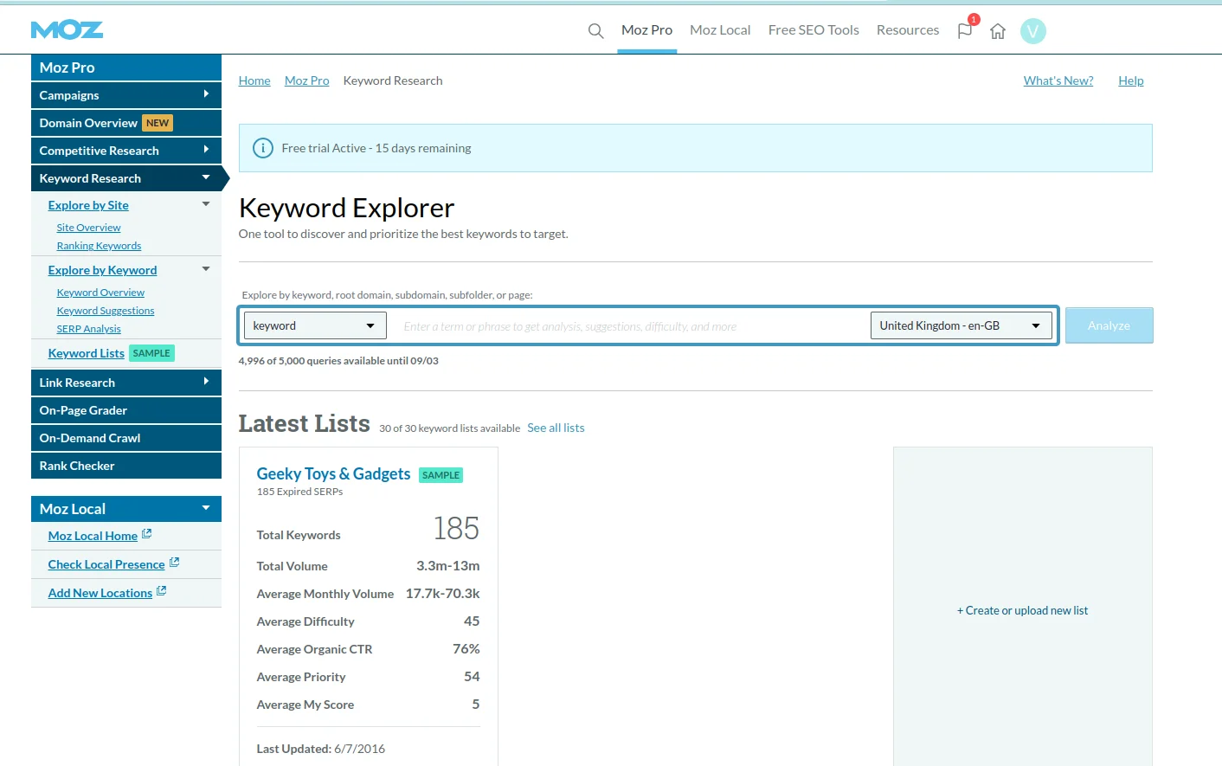Viewport: 1222px width, 766px height.
Task: Open the user avatar V menu
Action: (x=1033, y=31)
